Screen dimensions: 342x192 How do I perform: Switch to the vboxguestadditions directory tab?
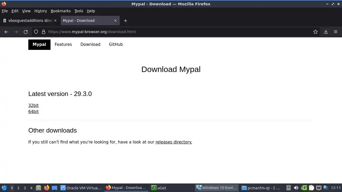pyautogui.click(x=30, y=21)
